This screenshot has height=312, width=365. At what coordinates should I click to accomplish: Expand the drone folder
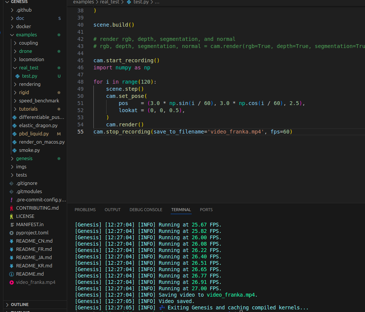26,51
